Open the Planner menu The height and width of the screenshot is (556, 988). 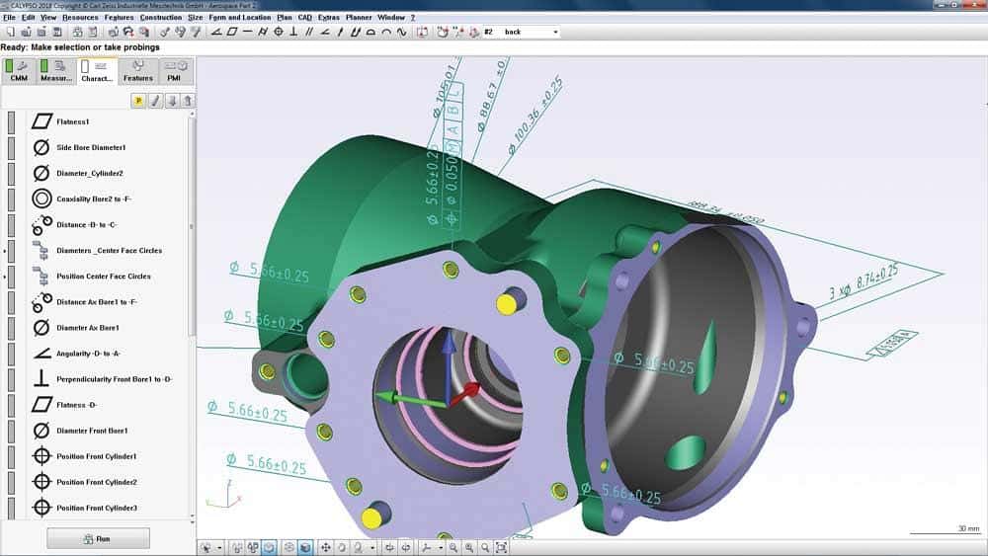tap(359, 18)
